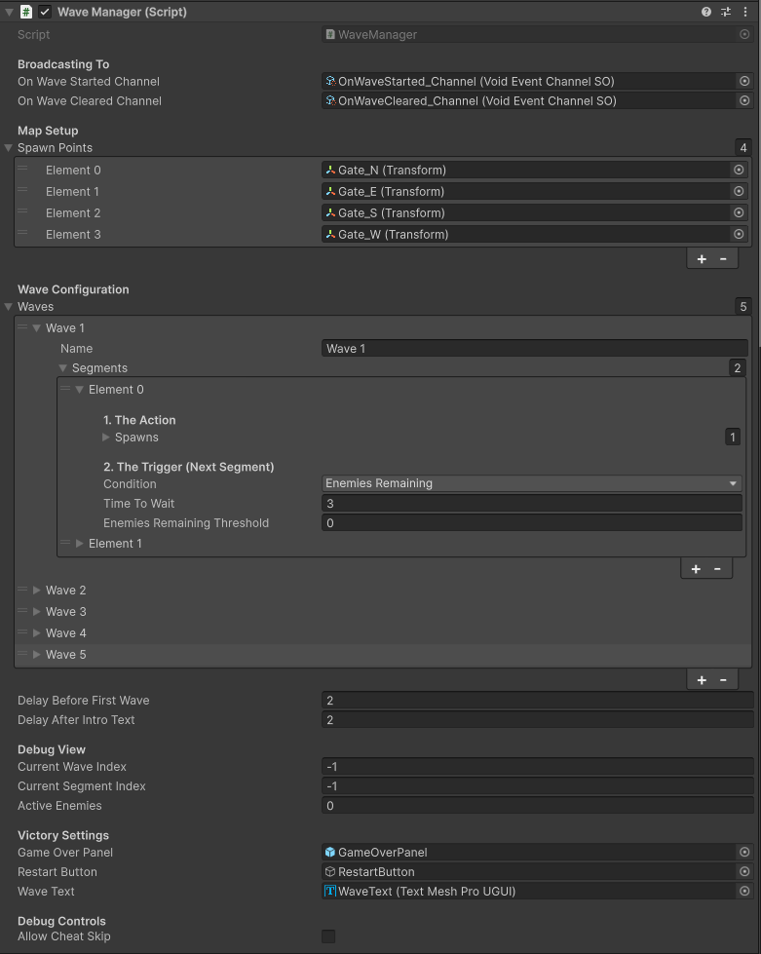Click the Script field object picker circle

744,35
